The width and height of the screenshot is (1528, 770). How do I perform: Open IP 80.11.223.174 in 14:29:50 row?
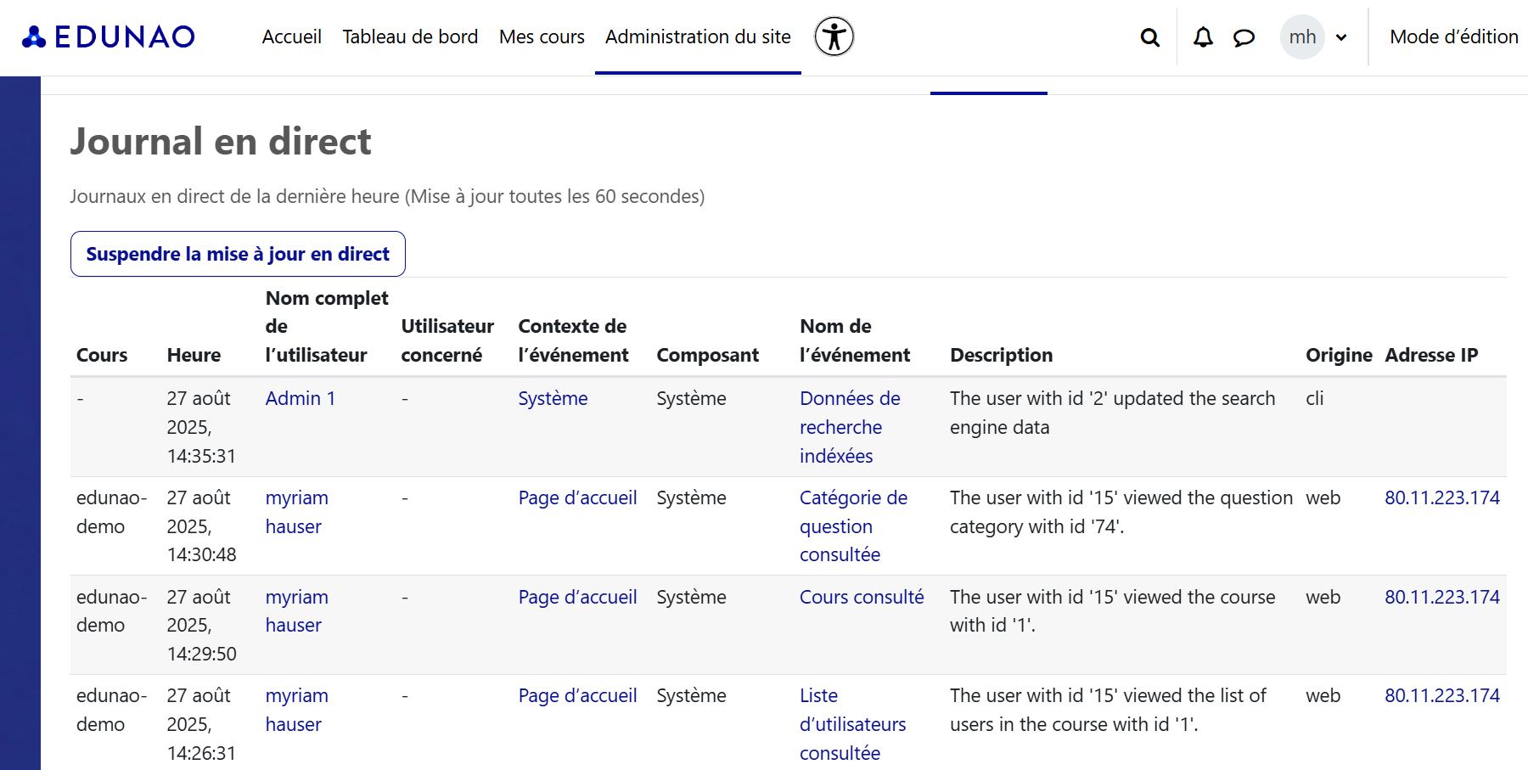pyautogui.click(x=1442, y=597)
